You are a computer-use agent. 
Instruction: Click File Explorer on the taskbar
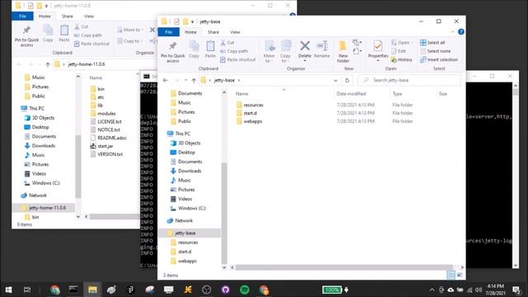pyautogui.click(x=92, y=290)
